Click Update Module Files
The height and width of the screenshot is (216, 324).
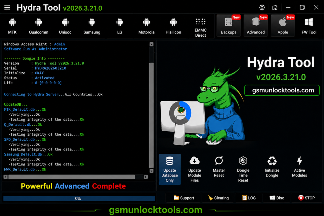click(x=195, y=169)
